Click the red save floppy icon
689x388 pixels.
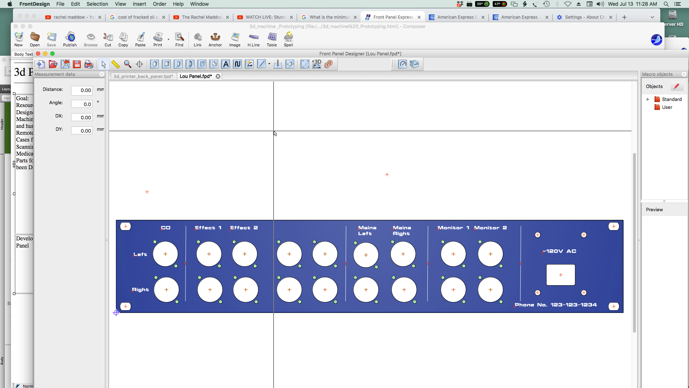click(77, 64)
